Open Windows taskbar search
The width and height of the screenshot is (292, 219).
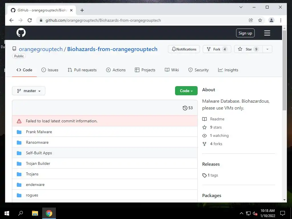coord(21,213)
